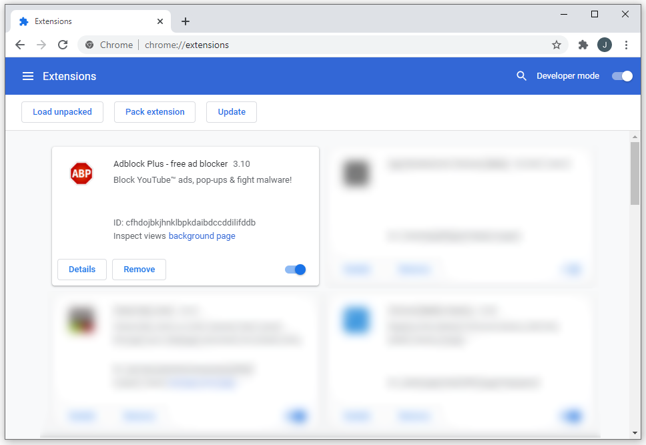This screenshot has width=646, height=445.
Task: Open the Extensions hamburger menu
Action: tap(28, 76)
